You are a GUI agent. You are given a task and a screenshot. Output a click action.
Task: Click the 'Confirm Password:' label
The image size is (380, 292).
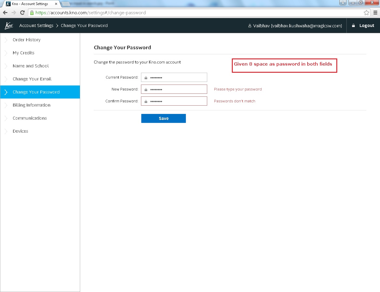(122, 101)
